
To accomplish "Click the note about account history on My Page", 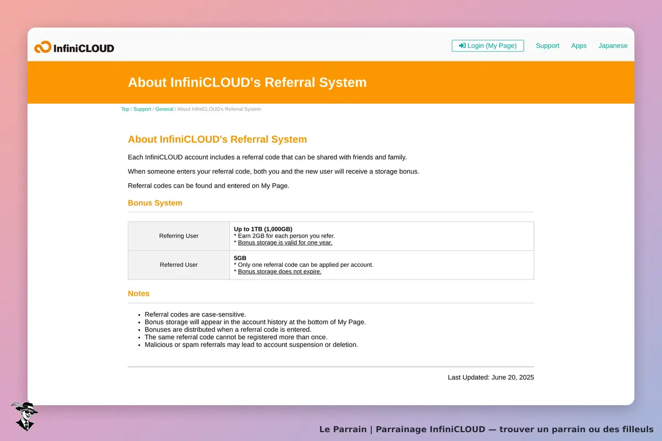I will click(x=255, y=322).
